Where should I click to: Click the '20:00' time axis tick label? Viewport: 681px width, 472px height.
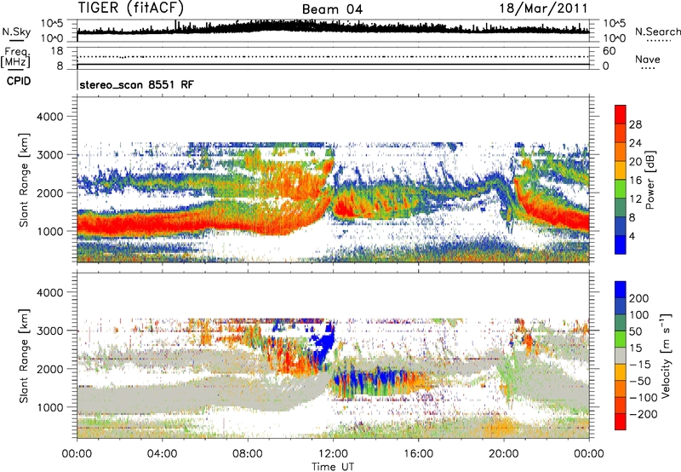pyautogui.click(x=503, y=454)
